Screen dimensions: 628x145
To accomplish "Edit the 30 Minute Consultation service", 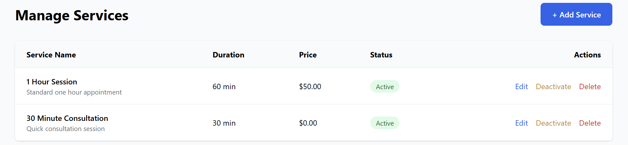I will [521, 123].
